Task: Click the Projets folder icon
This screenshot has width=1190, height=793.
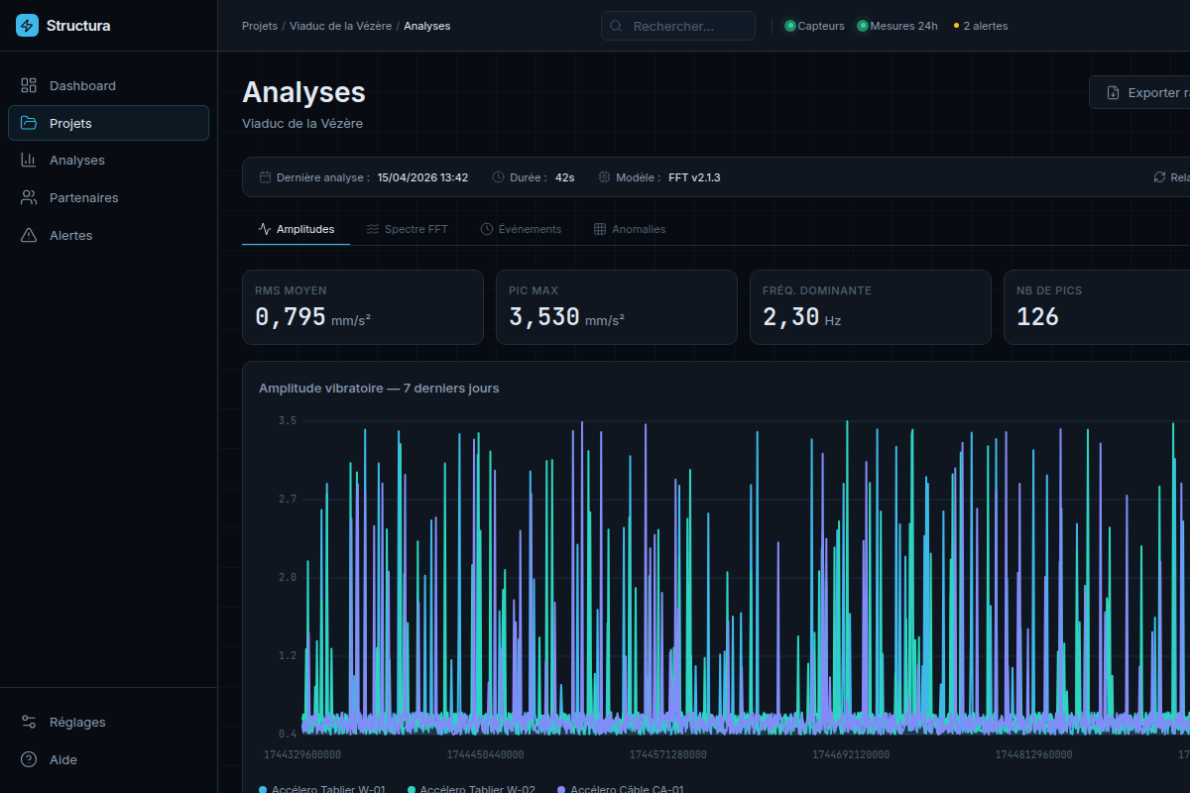Action: click(29, 124)
